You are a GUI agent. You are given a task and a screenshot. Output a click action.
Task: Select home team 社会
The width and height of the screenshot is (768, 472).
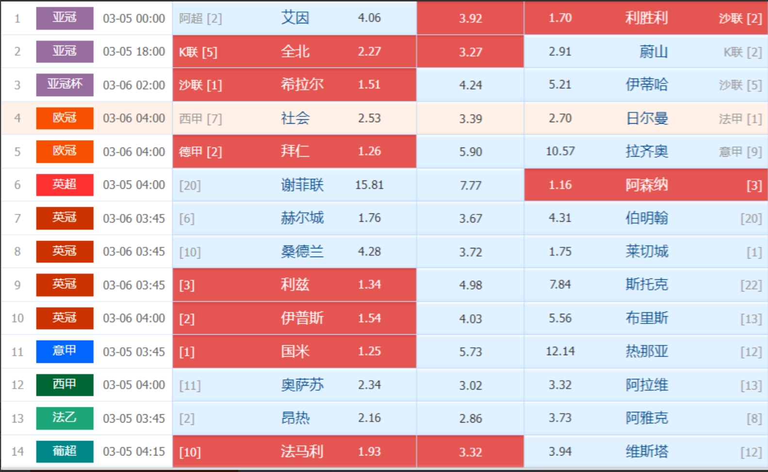tap(295, 118)
